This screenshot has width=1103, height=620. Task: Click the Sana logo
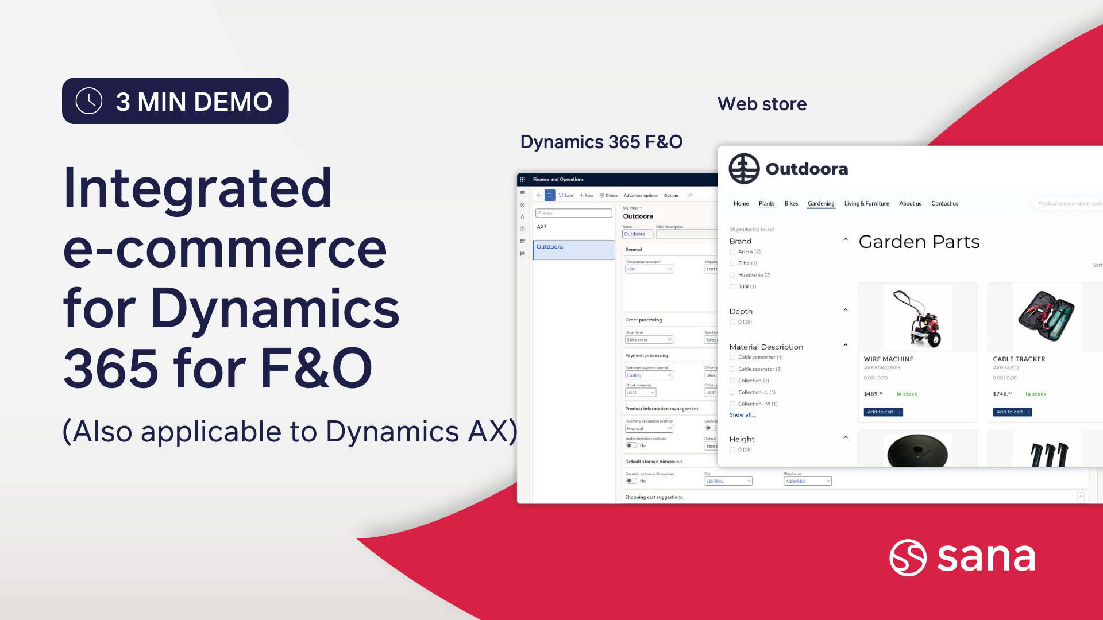point(962,557)
